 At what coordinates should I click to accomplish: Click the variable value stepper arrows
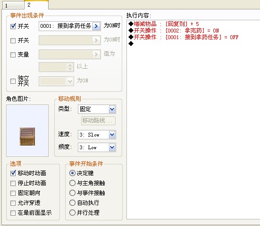pos(70,67)
